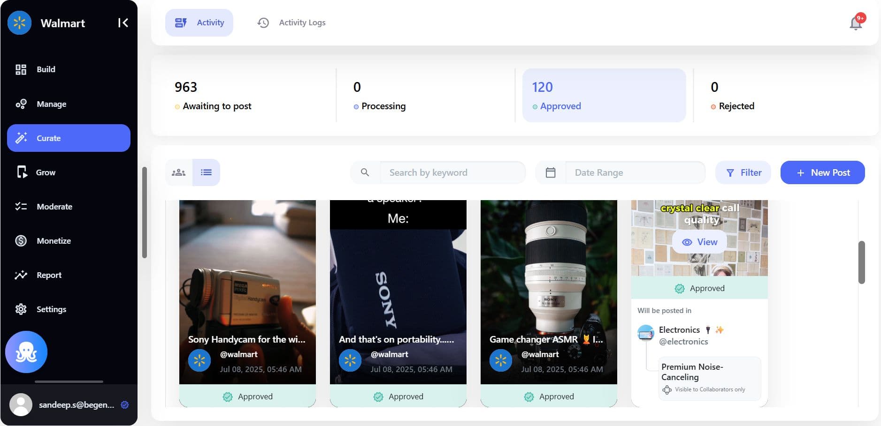Click the sidebar vertical scrollbar
This screenshot has width=881, height=426.
(x=145, y=212)
